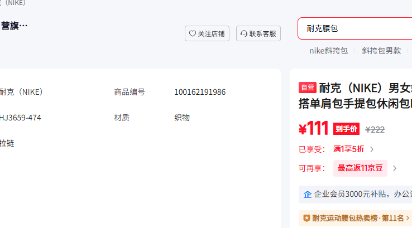Click the headset icon for 联系客服
412x228 pixels.
point(244,33)
